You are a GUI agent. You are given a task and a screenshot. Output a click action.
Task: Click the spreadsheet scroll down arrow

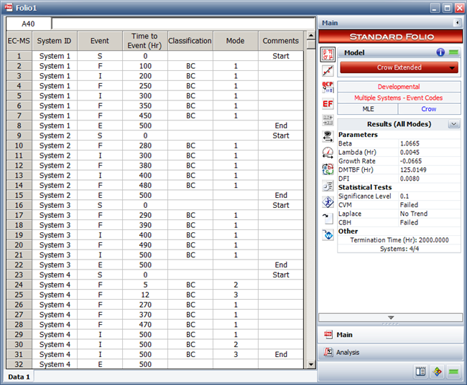pos(311,364)
